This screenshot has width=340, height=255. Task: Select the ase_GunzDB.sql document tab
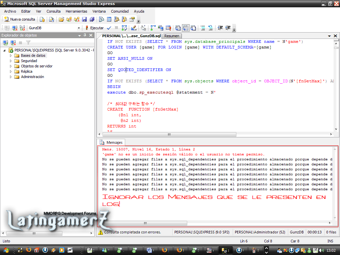[x=131, y=36]
